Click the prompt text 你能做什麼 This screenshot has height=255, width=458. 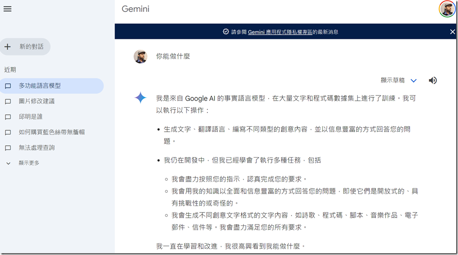[173, 56]
